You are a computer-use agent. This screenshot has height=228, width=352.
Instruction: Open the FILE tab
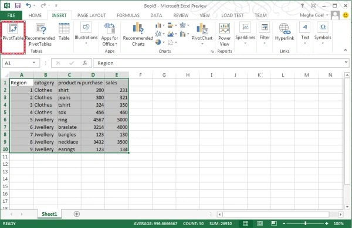point(11,15)
